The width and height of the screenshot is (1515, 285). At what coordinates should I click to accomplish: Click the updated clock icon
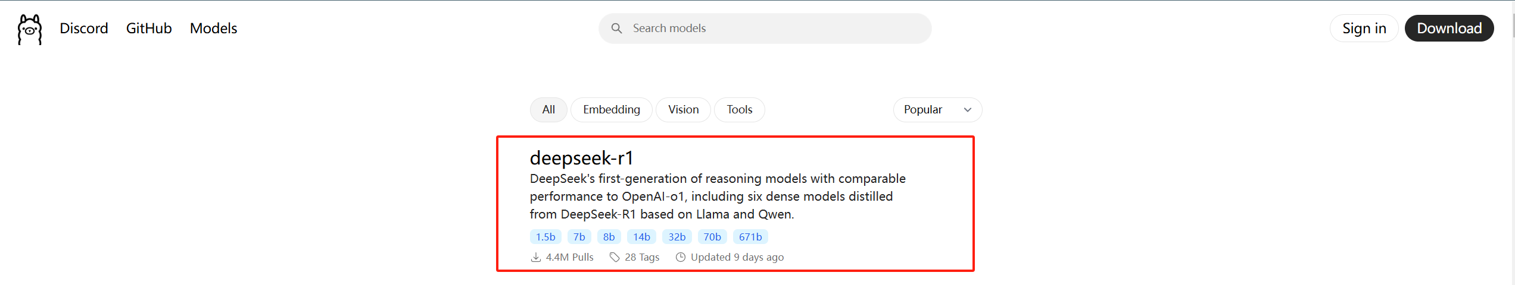[681, 257]
